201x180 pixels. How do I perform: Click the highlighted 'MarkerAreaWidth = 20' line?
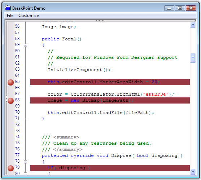pos(110,82)
